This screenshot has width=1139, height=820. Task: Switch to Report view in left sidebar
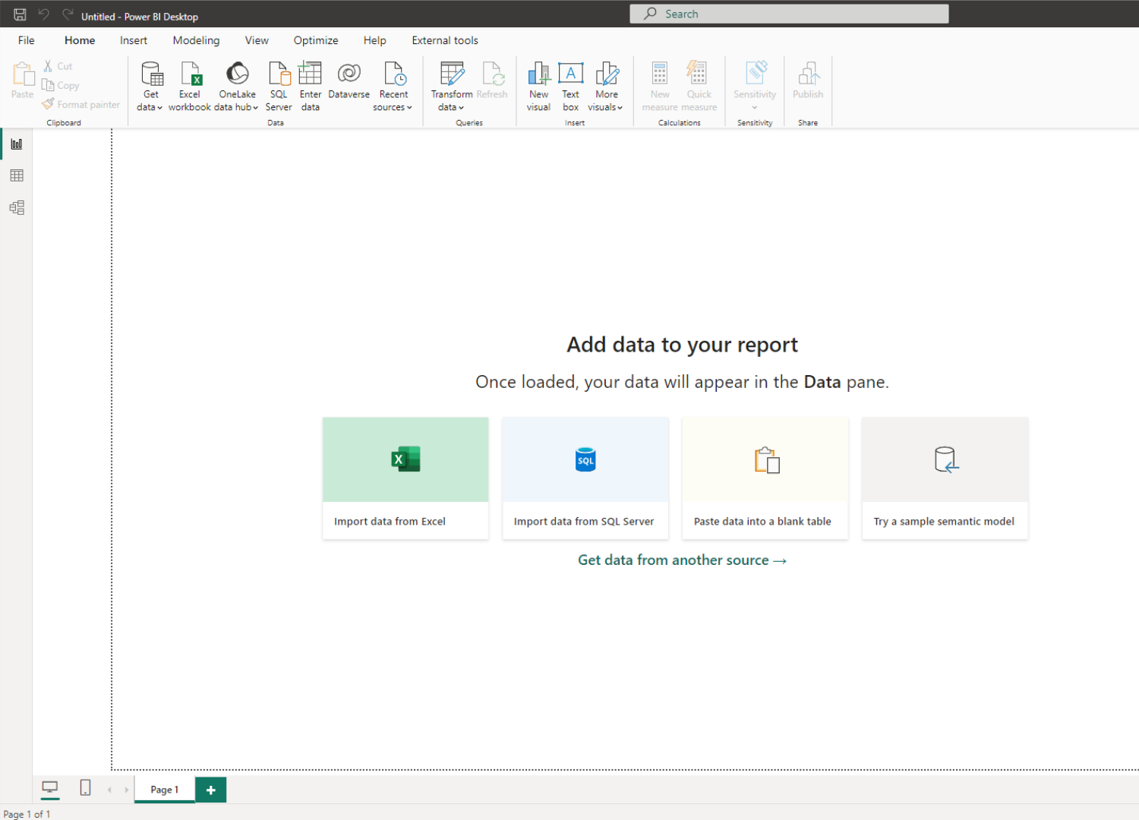[x=17, y=144]
